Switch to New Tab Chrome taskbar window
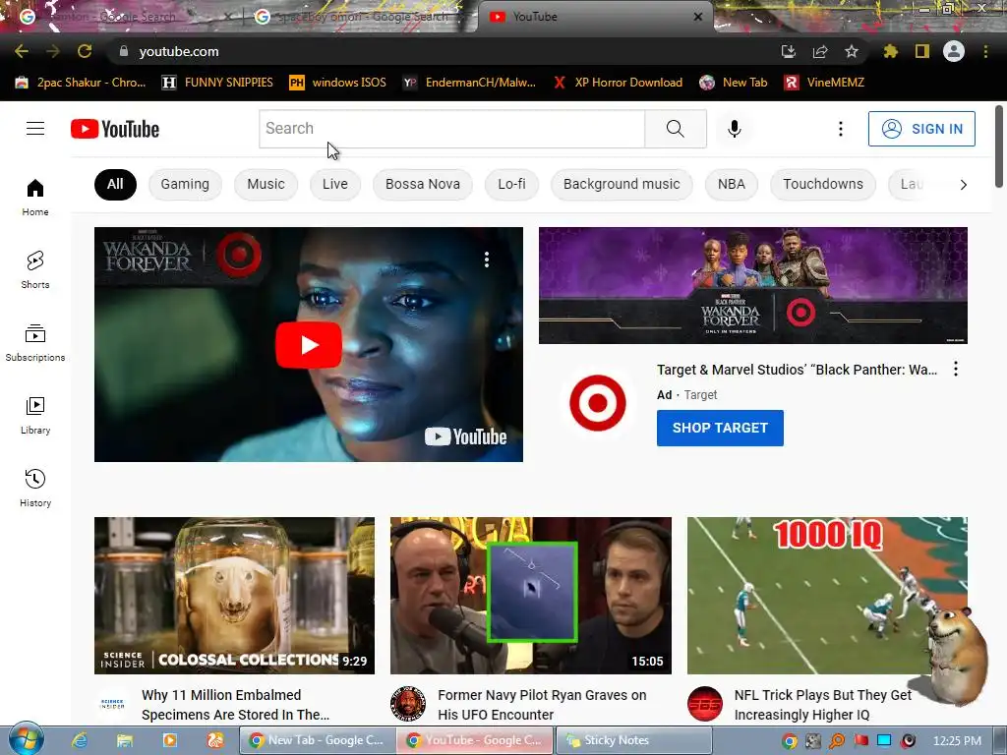This screenshot has height=755, width=1007. click(318, 740)
